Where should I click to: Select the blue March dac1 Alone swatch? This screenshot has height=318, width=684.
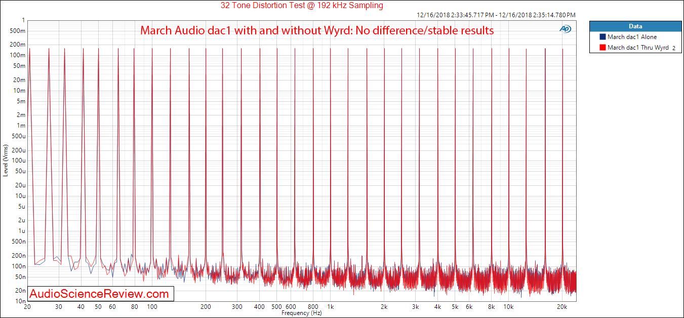(602, 37)
